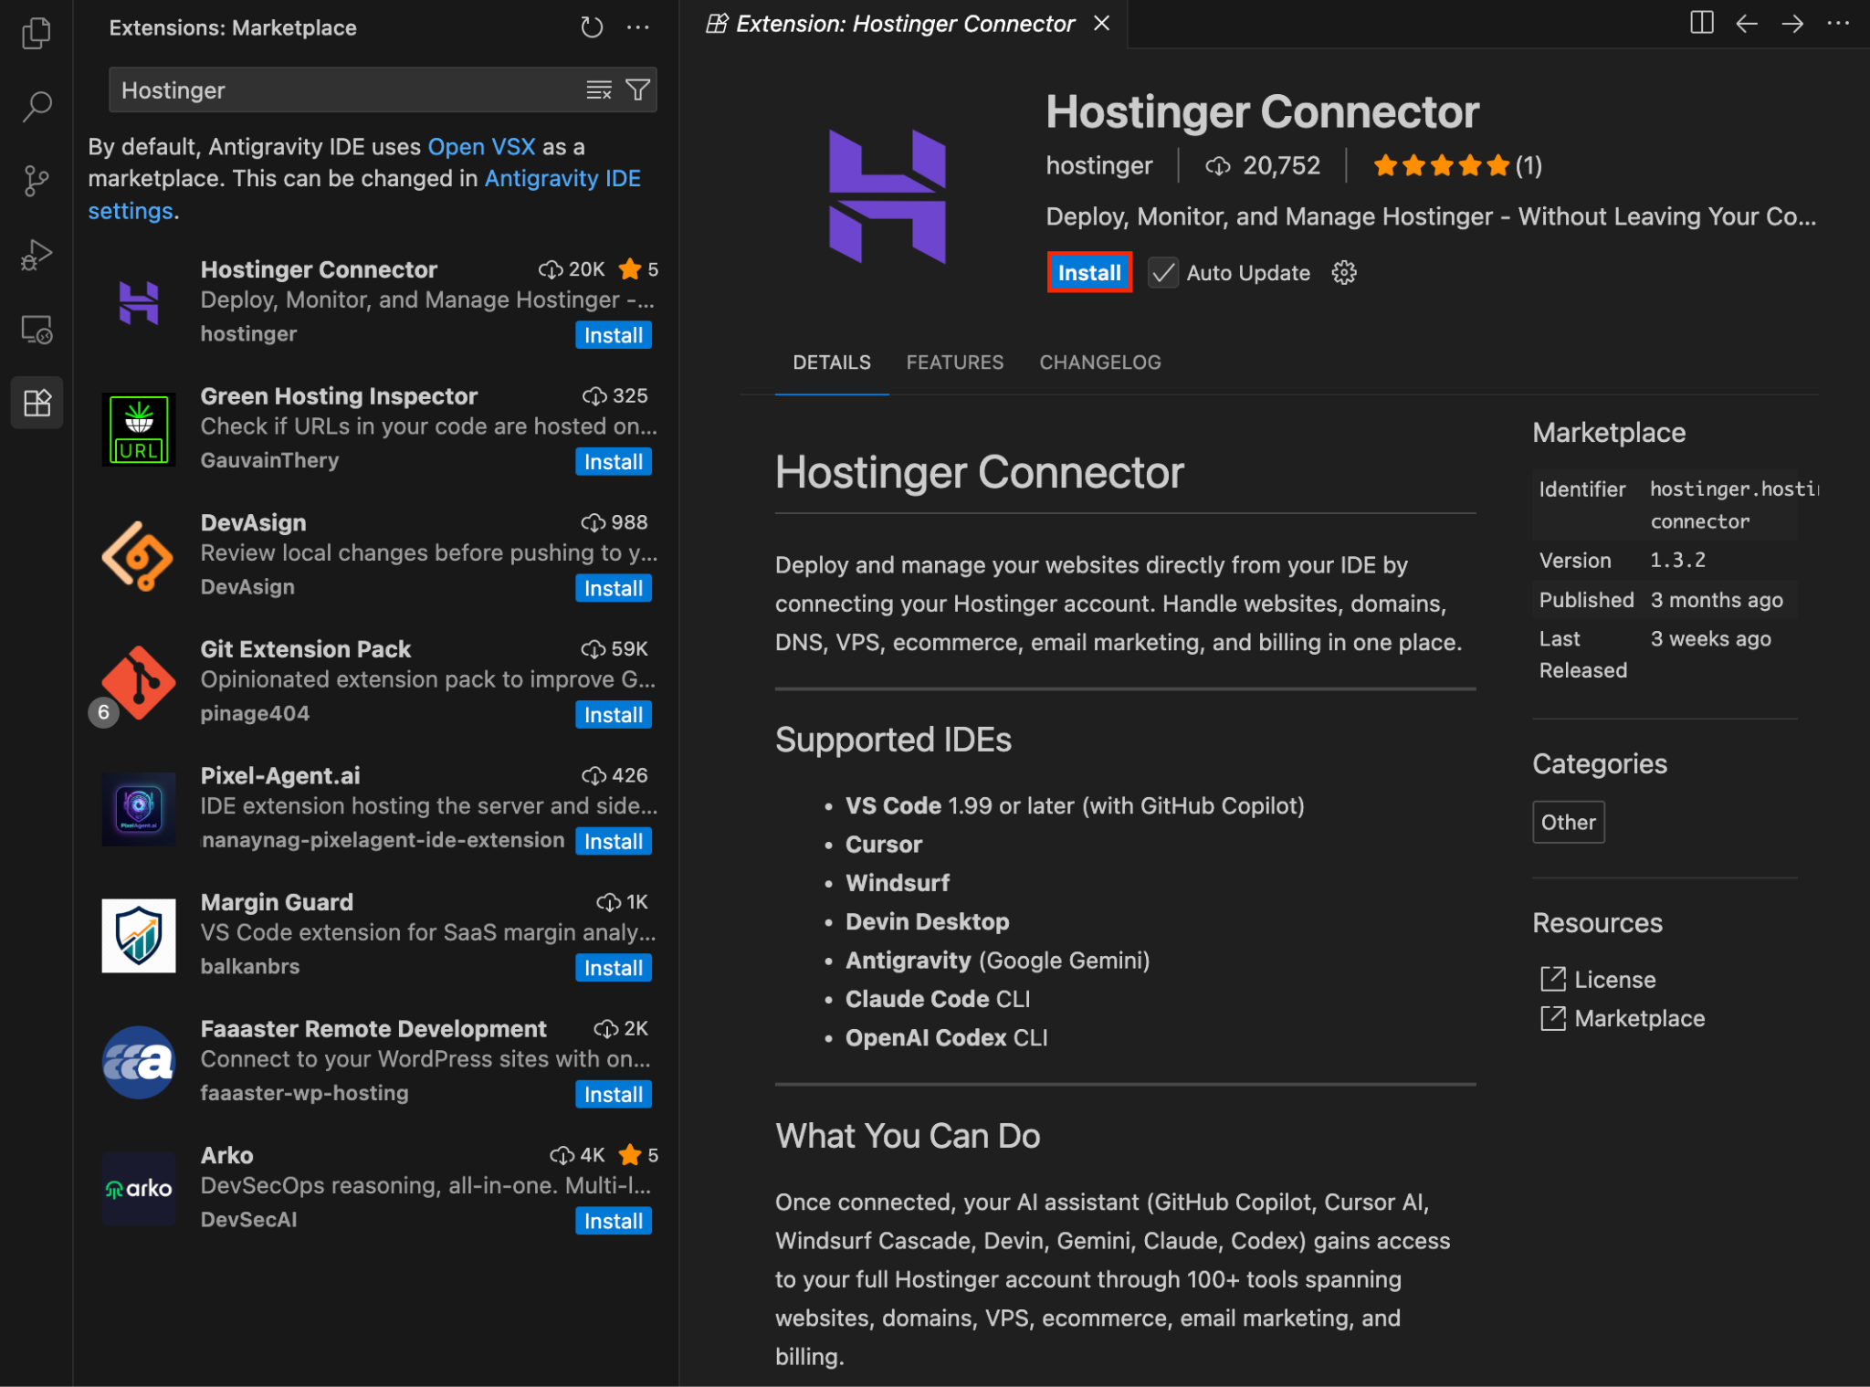
Task: Select the Faaaster Remote Development icon
Action: coord(139,1062)
